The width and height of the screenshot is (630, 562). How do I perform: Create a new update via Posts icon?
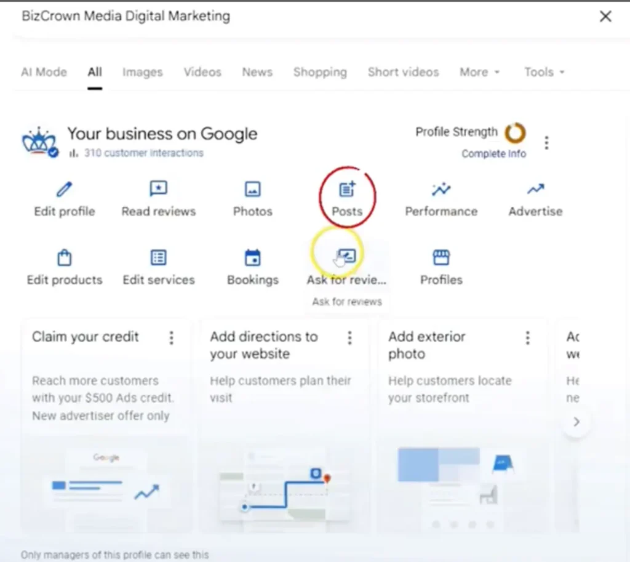[347, 189]
